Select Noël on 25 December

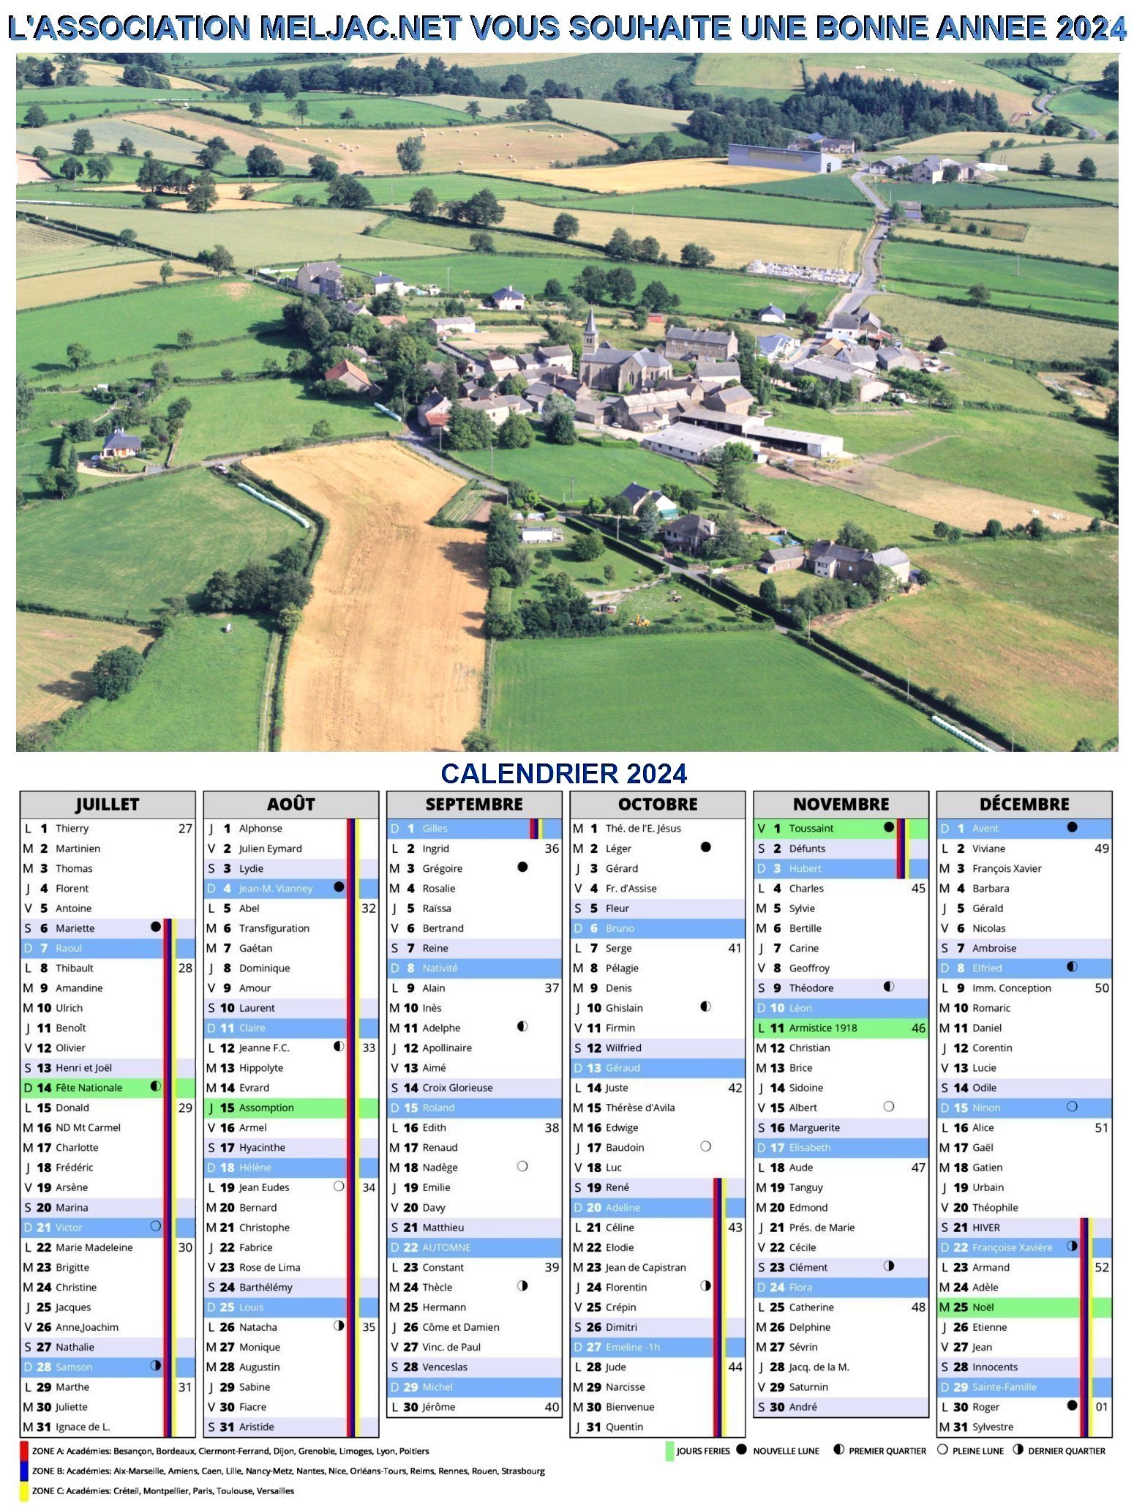point(983,1307)
